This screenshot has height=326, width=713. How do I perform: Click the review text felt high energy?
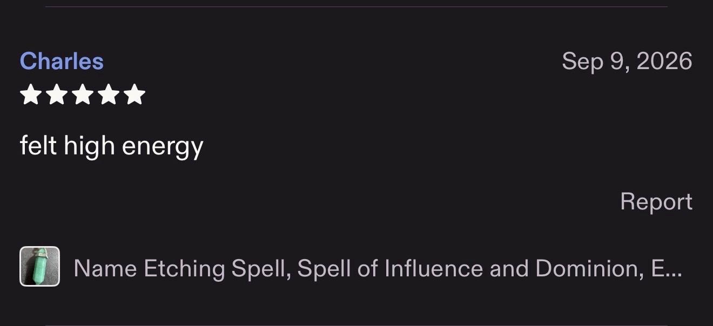[x=112, y=146]
